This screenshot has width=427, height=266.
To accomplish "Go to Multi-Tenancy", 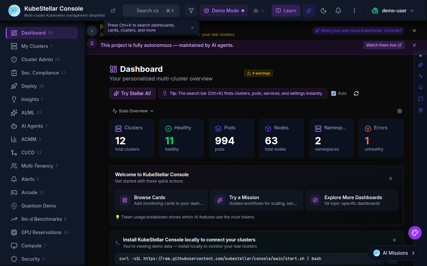I will tap(42, 166).
